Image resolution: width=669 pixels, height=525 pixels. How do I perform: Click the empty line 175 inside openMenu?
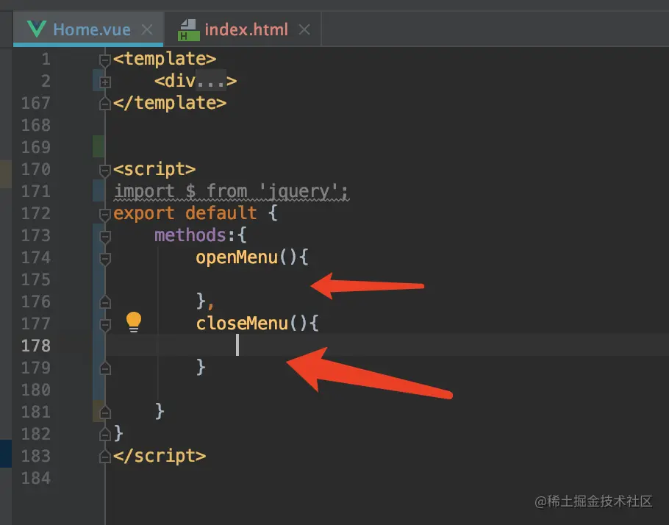tap(387, 279)
